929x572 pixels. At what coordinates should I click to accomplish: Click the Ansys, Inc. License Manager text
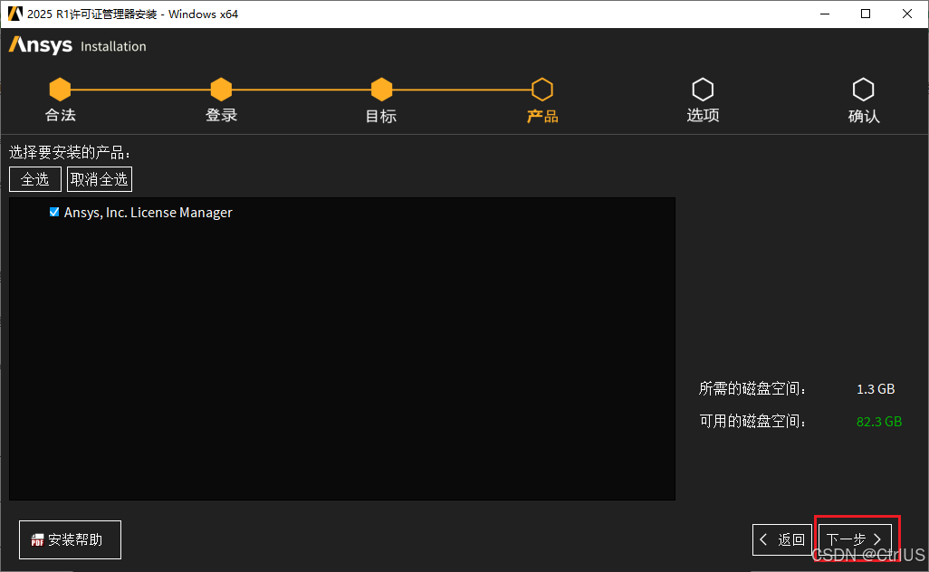click(148, 213)
